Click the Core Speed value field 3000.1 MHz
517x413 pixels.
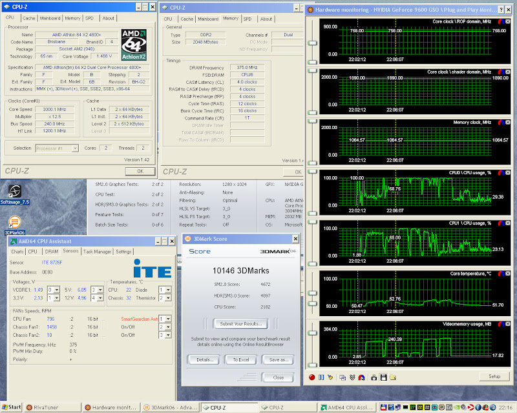point(55,109)
